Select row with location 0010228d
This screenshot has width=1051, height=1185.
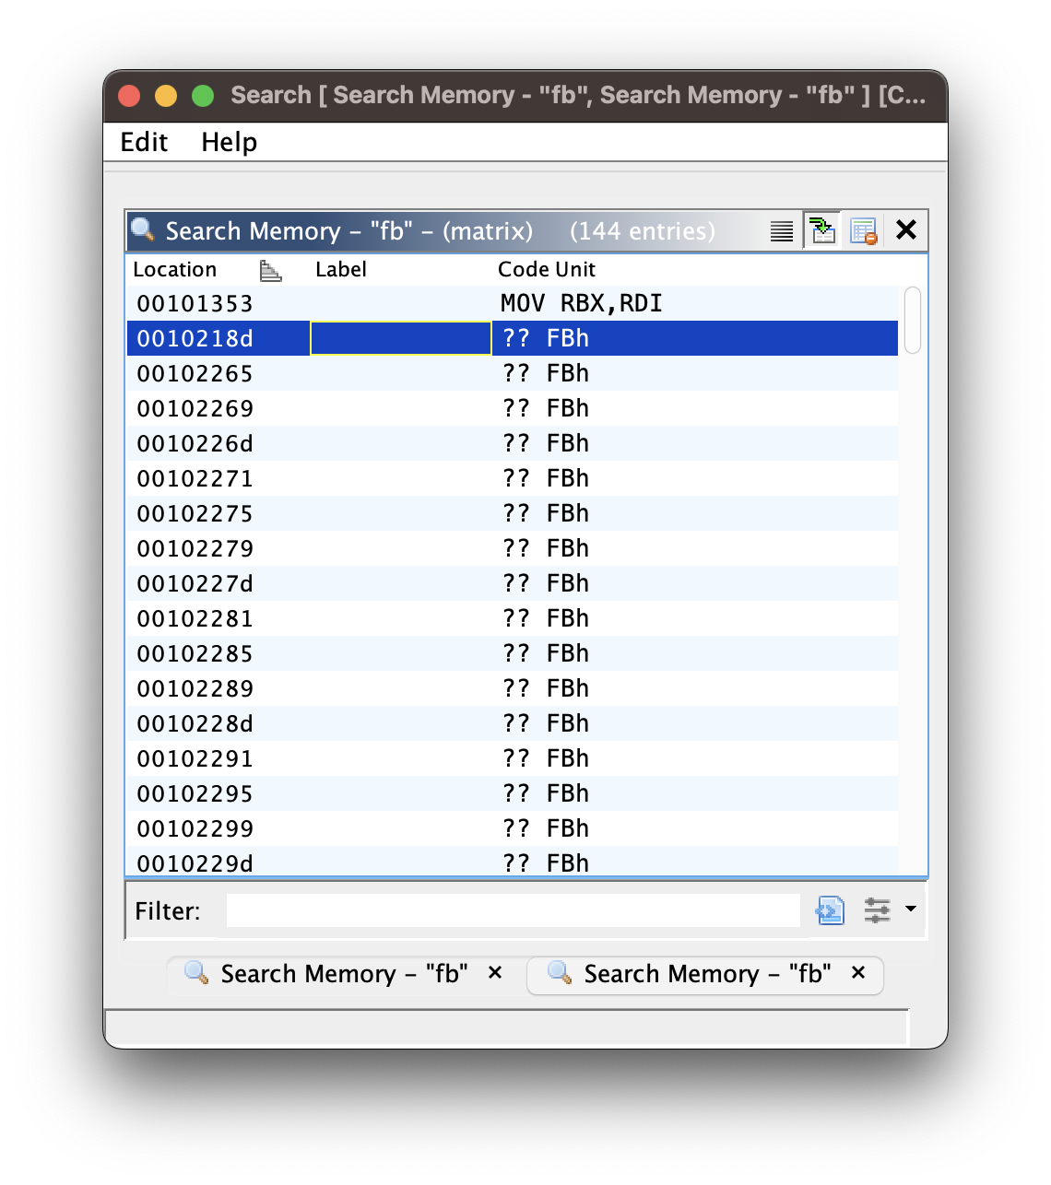tap(512, 724)
